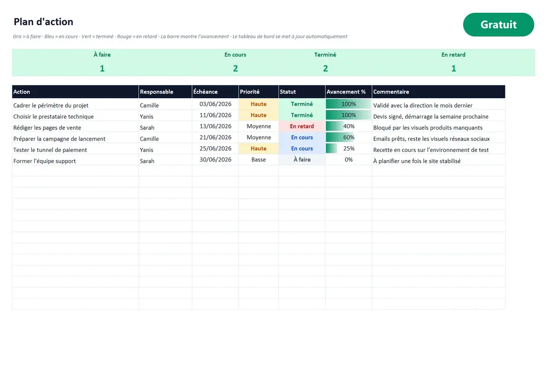This screenshot has height=365, width=547.
Task: Click Sarah in the Former l'équipe row
Action: [x=165, y=160]
